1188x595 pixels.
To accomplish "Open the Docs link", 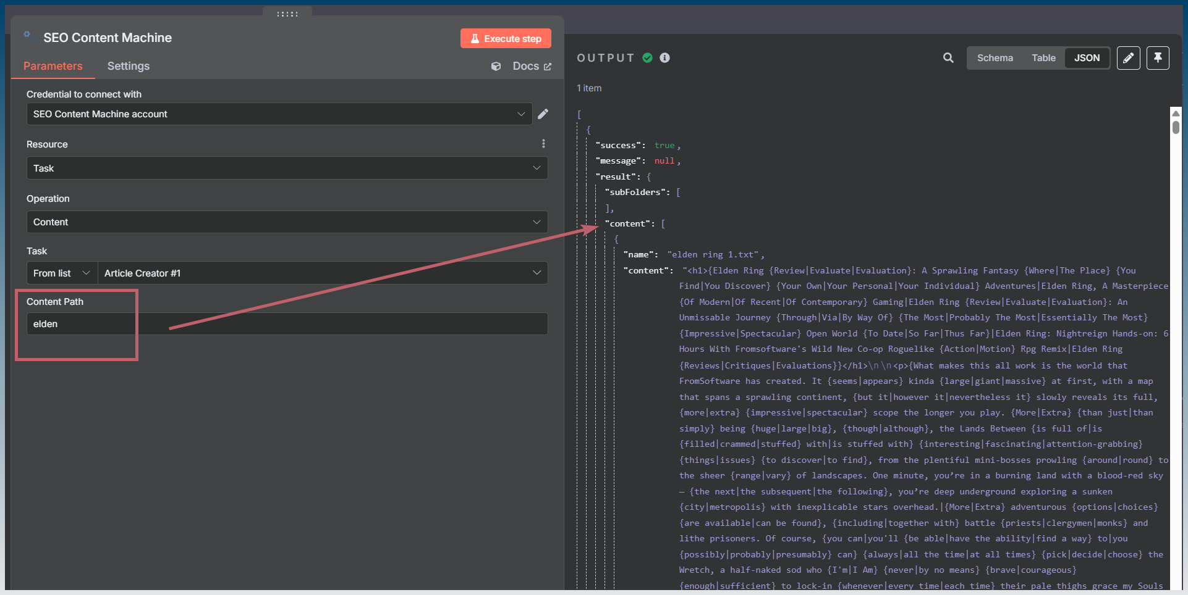I will [x=532, y=66].
